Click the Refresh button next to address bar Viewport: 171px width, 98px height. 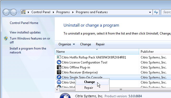tap(156, 12)
